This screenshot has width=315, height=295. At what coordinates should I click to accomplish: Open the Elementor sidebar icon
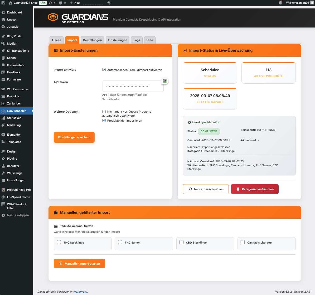[x=3, y=135]
